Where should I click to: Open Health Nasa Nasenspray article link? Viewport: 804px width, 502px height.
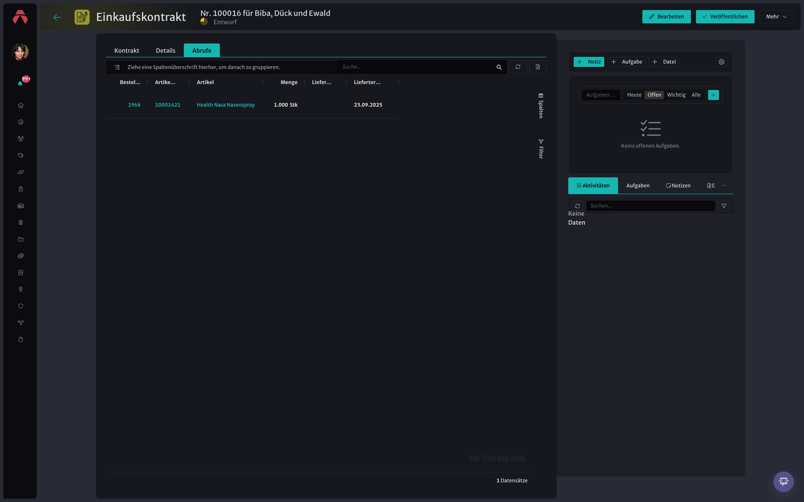(226, 105)
